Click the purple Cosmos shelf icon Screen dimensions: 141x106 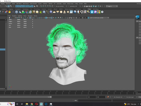click(x=95, y=12)
